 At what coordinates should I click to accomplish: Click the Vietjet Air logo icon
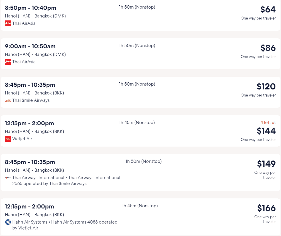click(8, 139)
